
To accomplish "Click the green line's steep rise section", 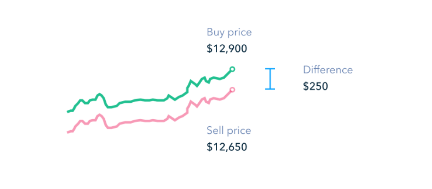I will 189,87.
